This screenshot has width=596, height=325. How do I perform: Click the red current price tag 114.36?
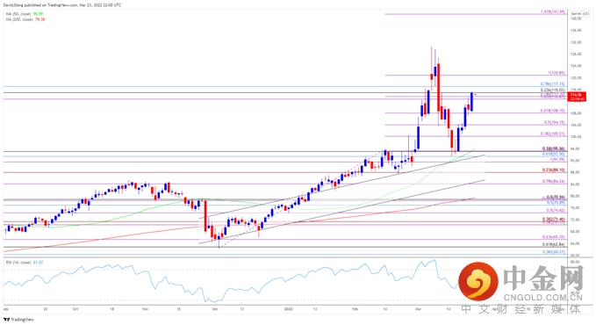click(x=576, y=97)
